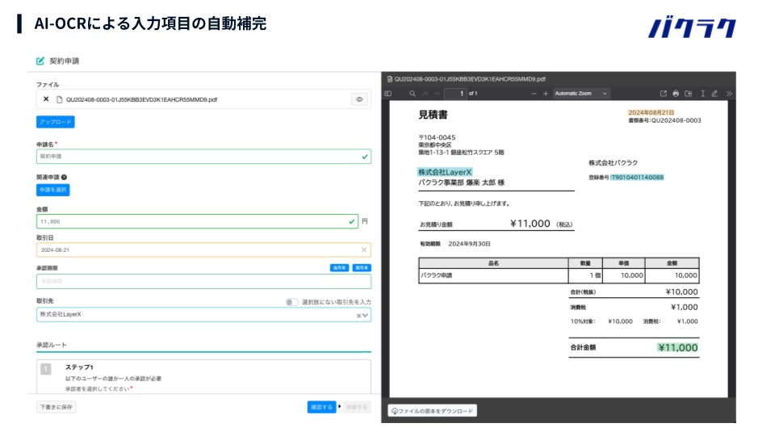Click the バクラク logo

point(692,27)
